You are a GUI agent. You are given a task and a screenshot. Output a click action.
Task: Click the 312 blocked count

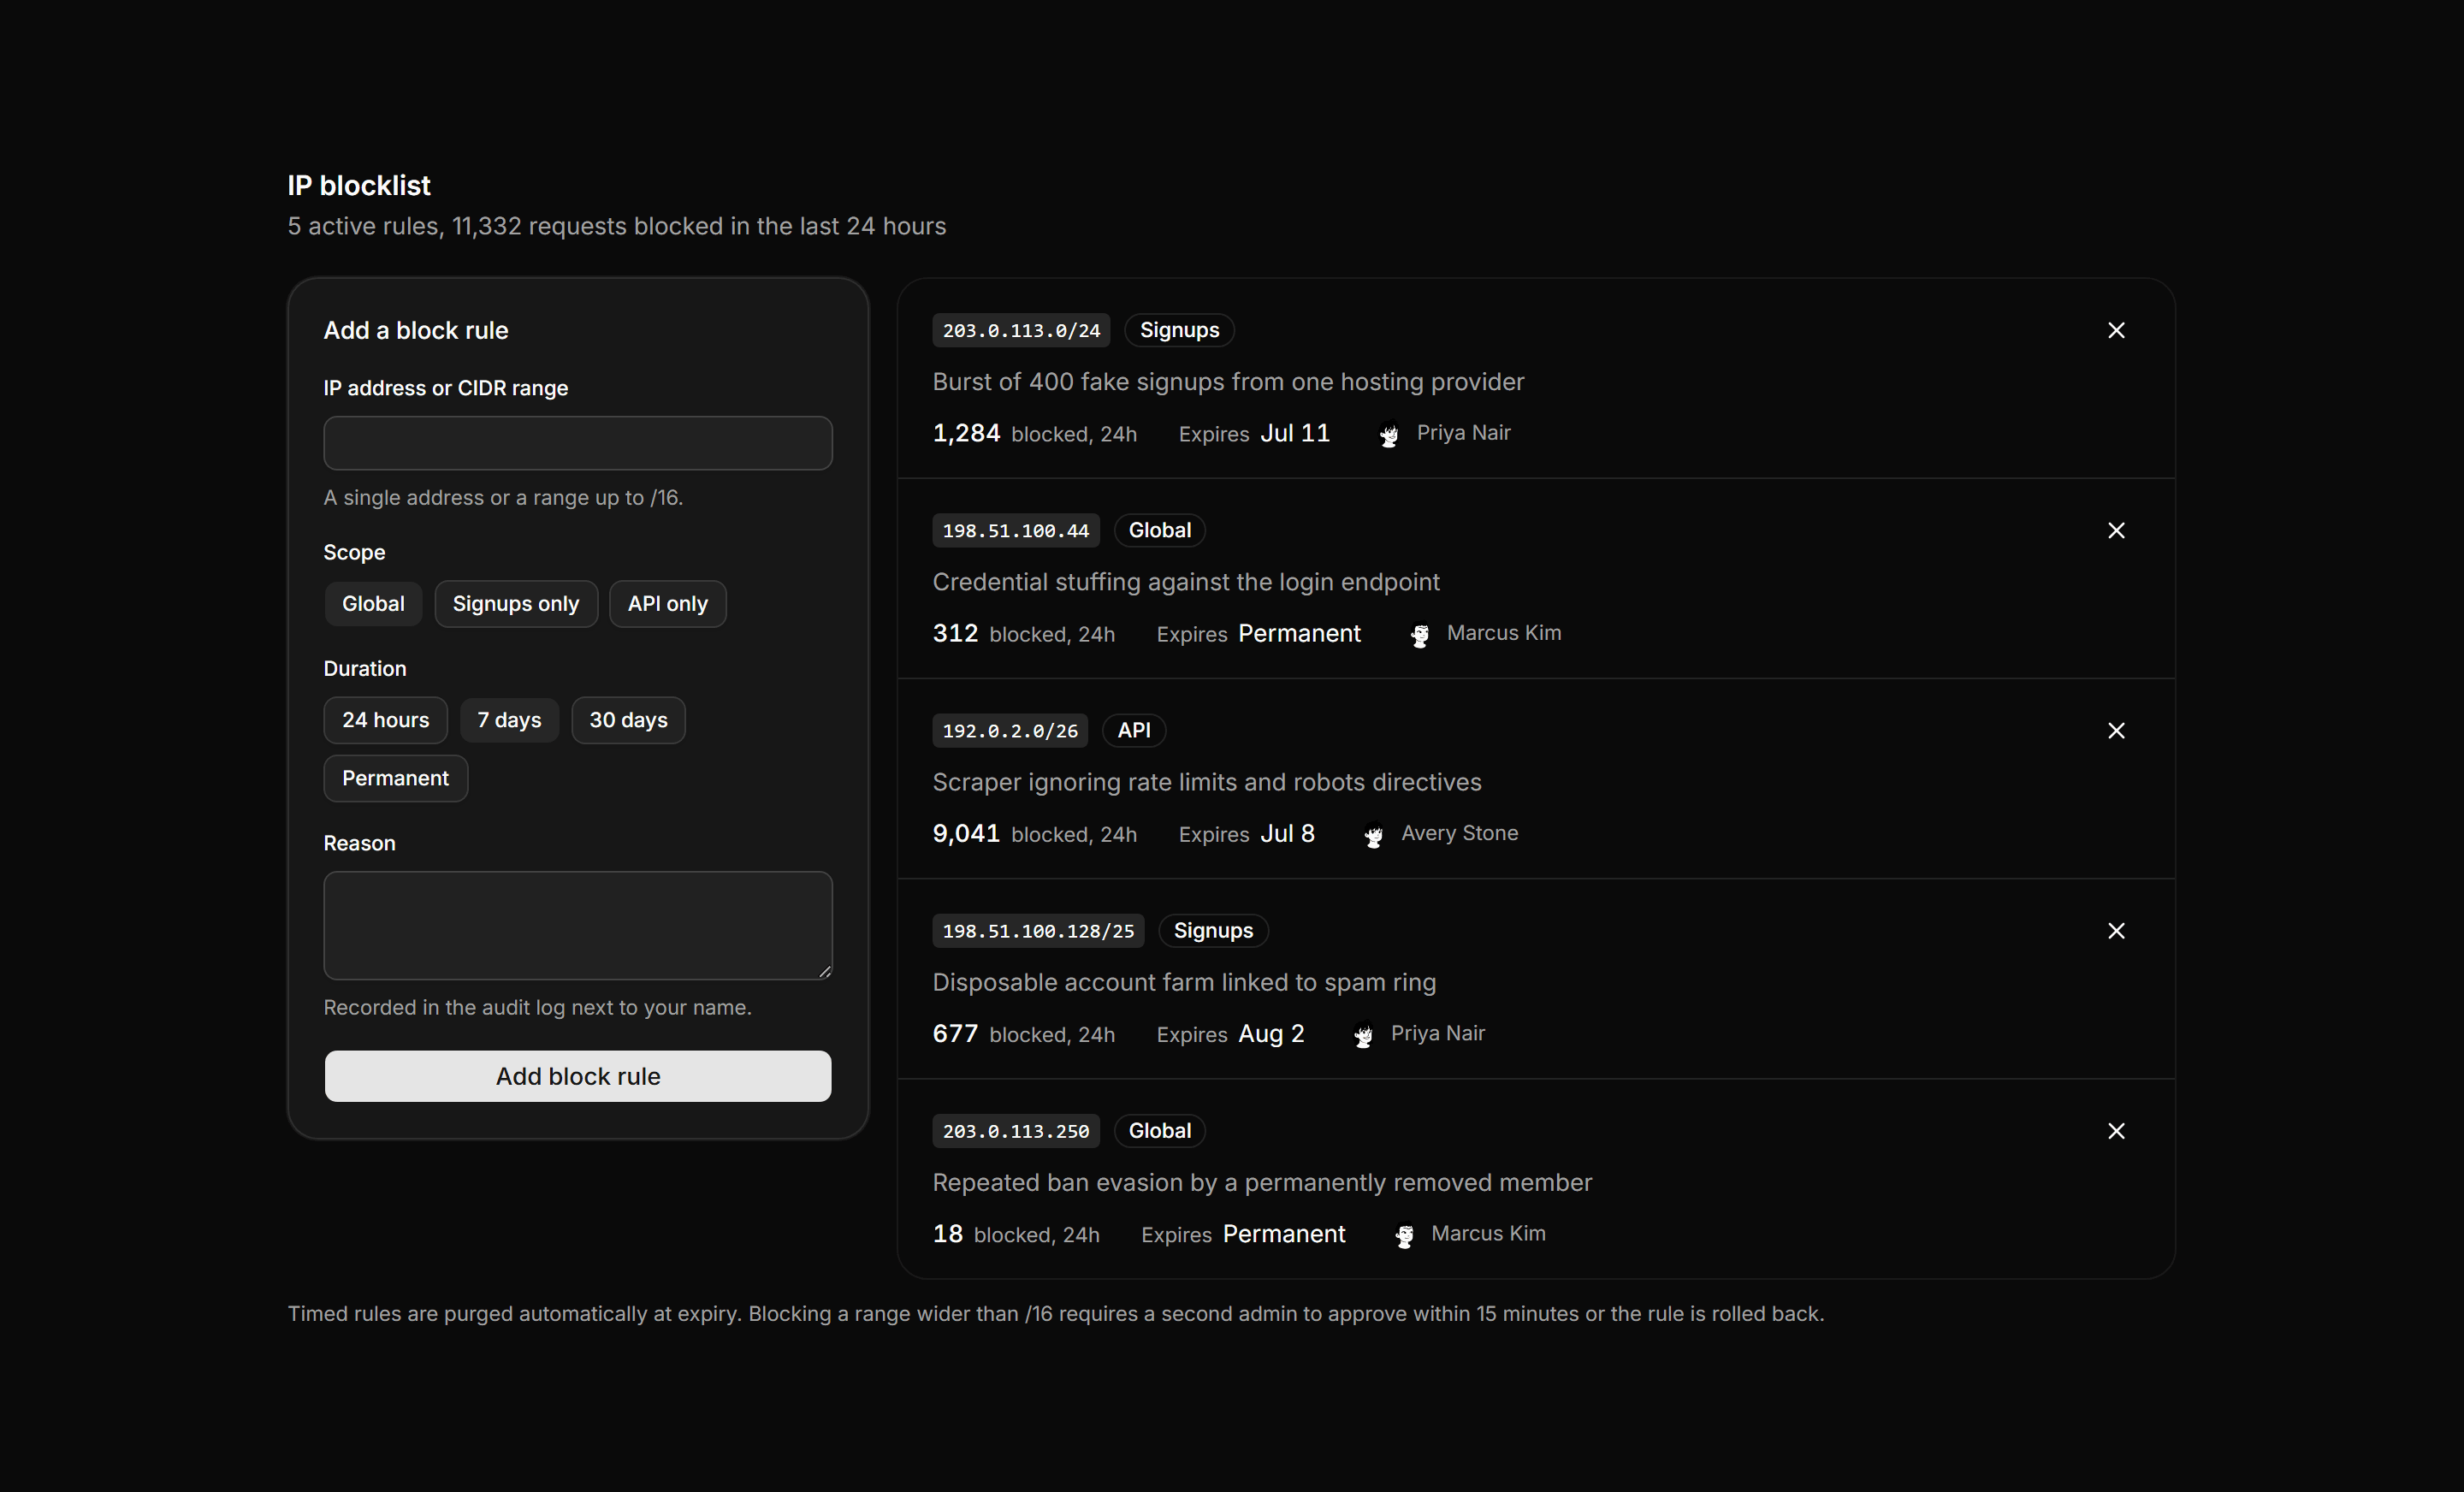[955, 633]
